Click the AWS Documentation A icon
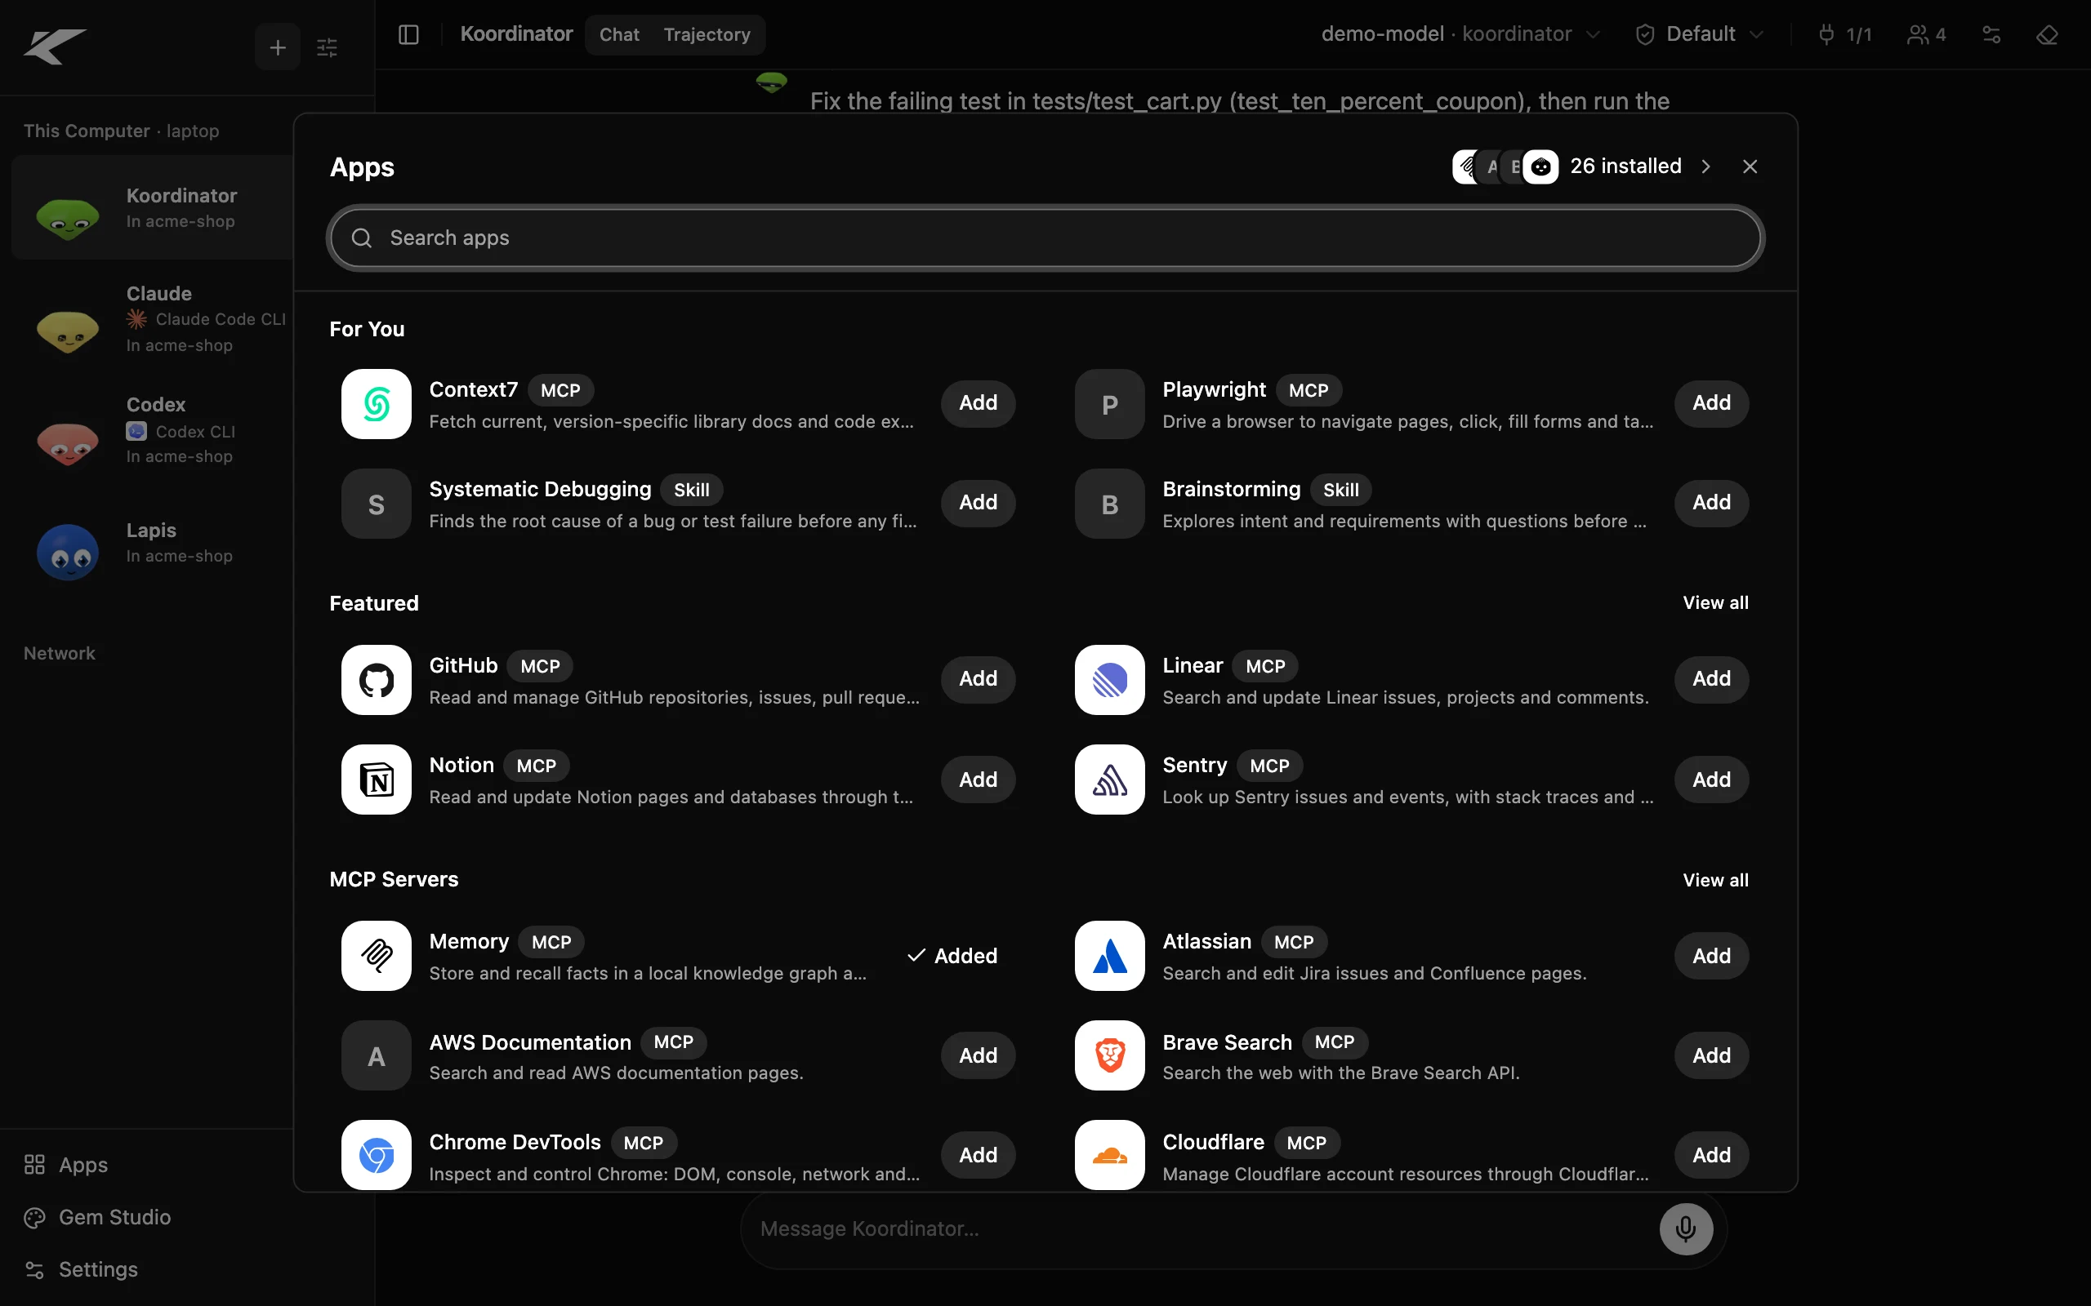Screen dimensions: 2091x1306 coord(376,1055)
